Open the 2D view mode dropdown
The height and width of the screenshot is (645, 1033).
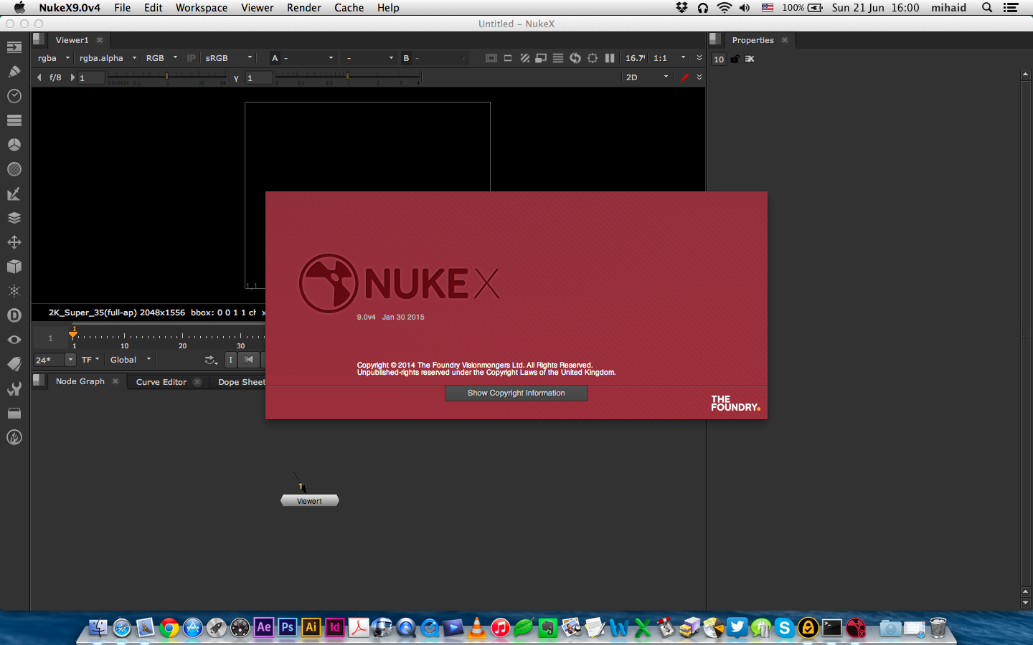[x=647, y=77]
